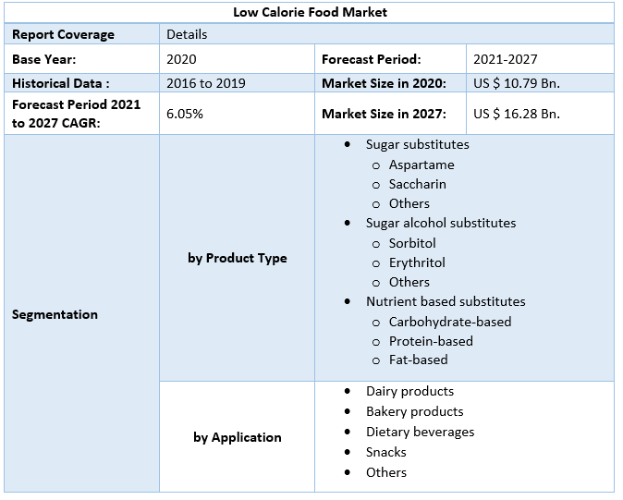This screenshot has width=623, height=500.
Task: Click the 'Dairy products' list entry
Action: pyautogui.click(x=409, y=391)
